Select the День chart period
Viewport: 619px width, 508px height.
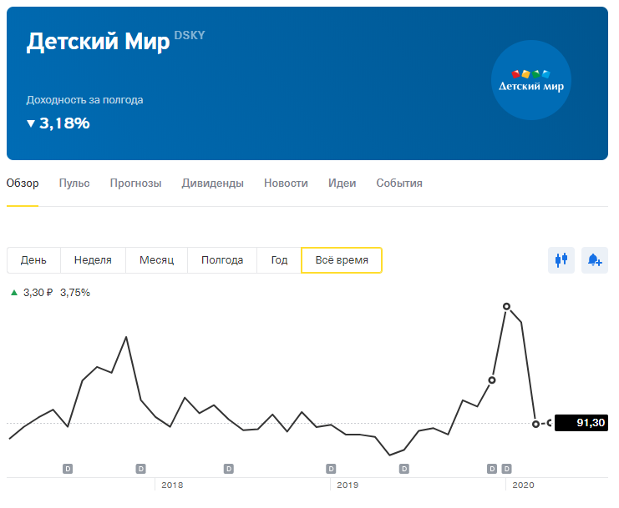33,260
